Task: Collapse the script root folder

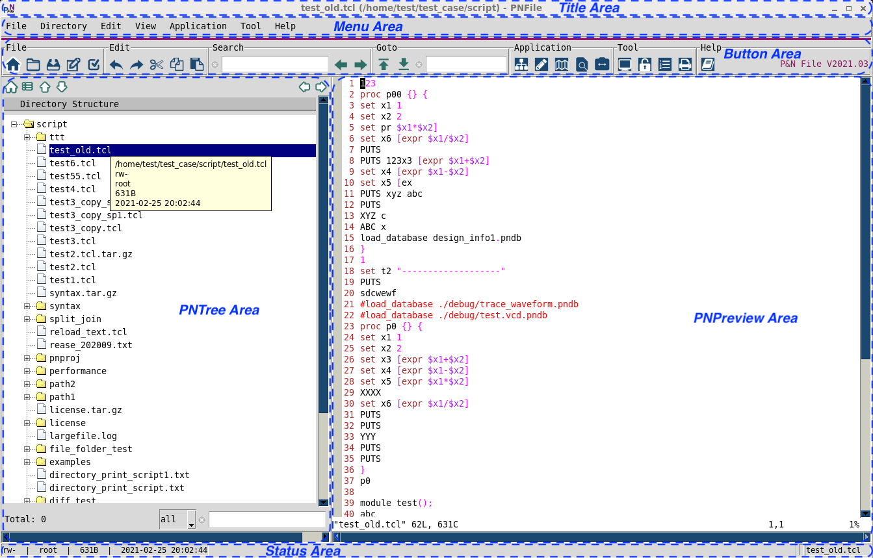Action: point(14,124)
